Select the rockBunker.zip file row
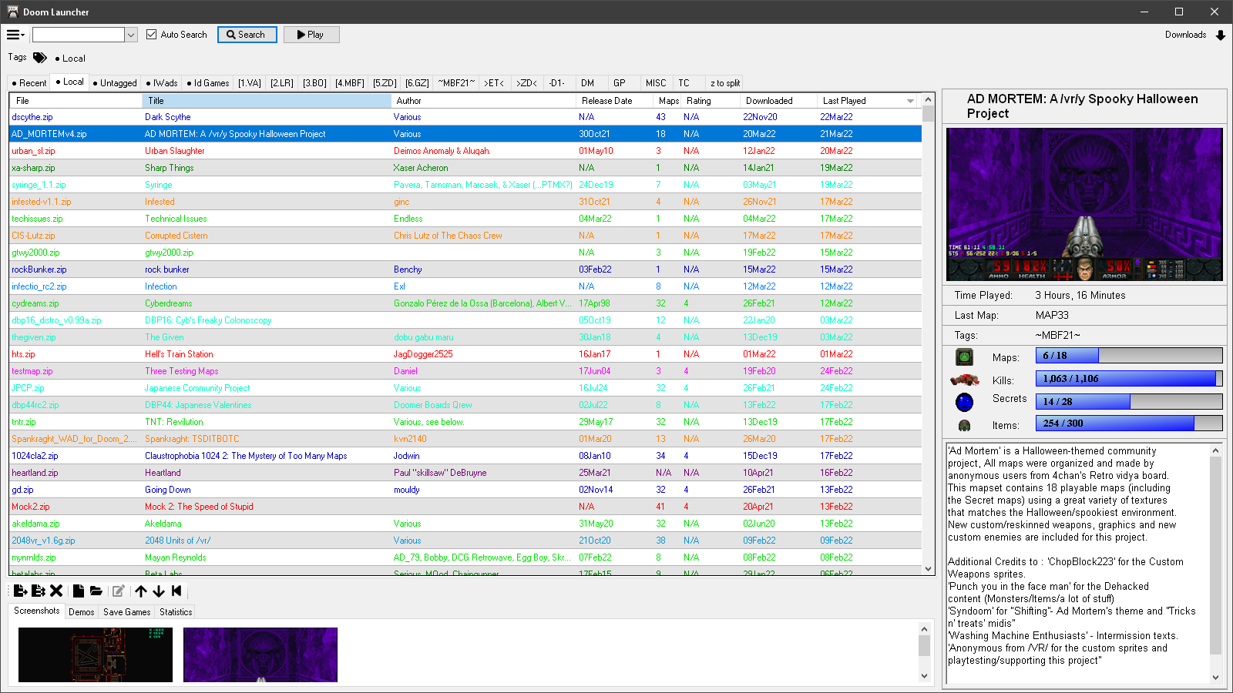This screenshot has height=693, width=1233. tap(465, 269)
